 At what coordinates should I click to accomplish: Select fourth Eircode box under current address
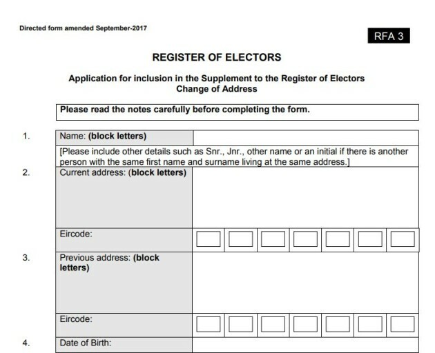click(306, 239)
